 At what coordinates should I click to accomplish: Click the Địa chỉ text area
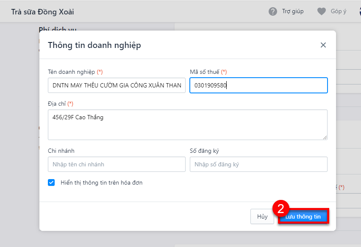click(188, 125)
